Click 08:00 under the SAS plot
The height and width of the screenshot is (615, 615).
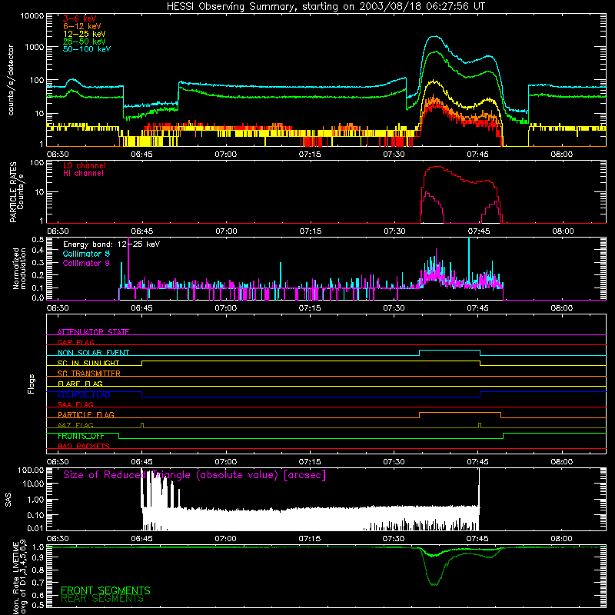[562, 539]
